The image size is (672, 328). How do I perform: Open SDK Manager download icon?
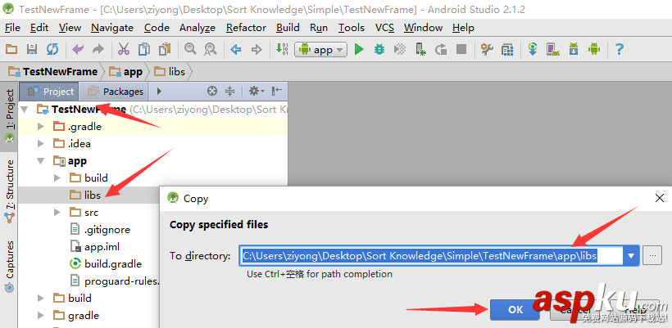[x=574, y=49]
